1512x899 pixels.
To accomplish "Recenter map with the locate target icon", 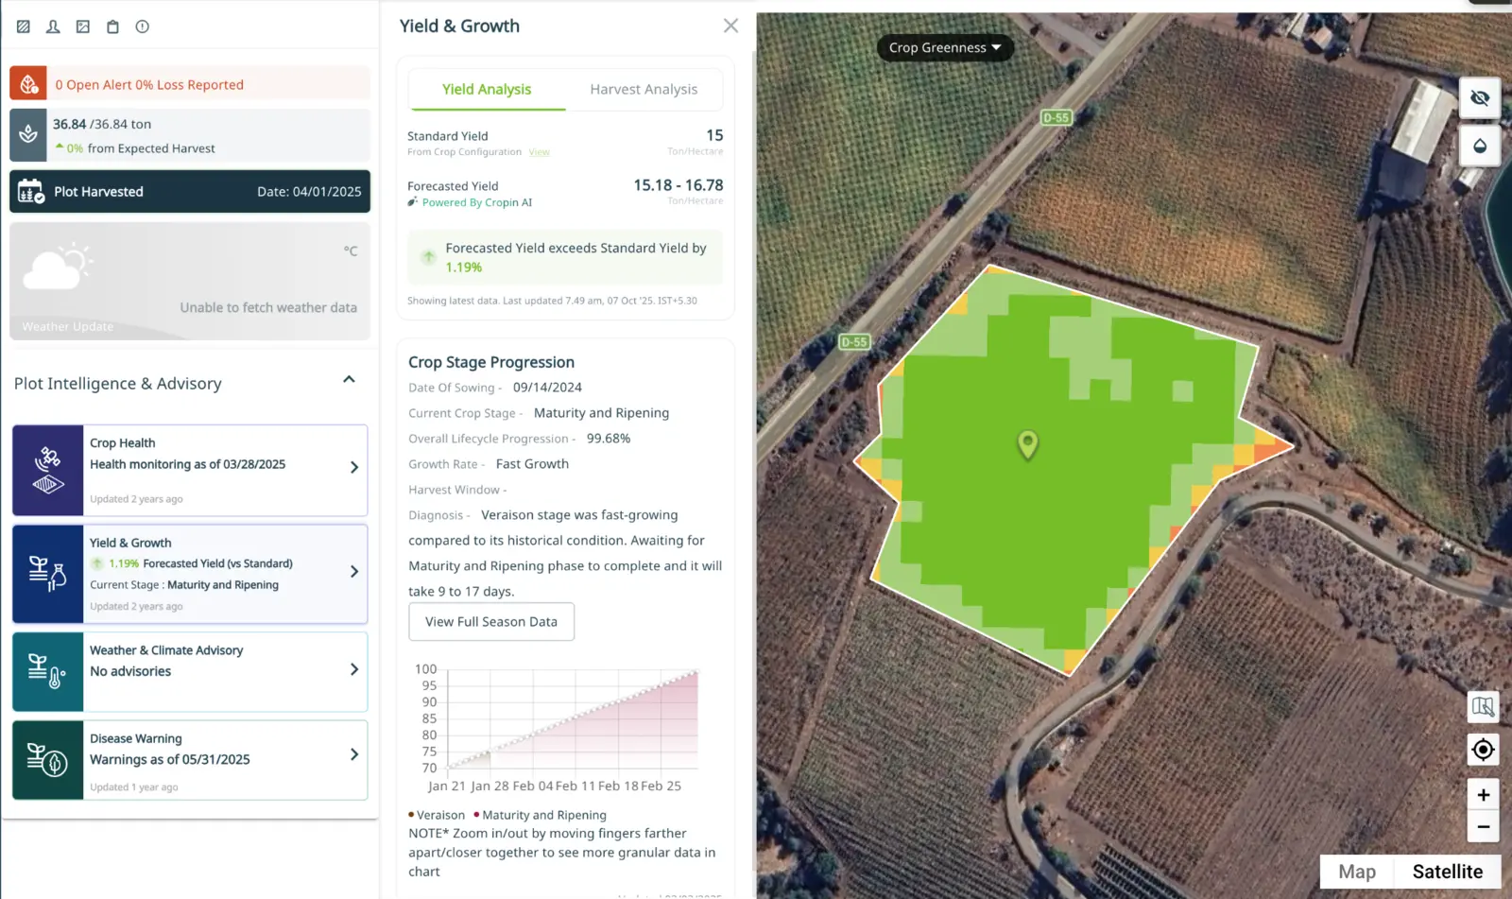I will click(1483, 750).
